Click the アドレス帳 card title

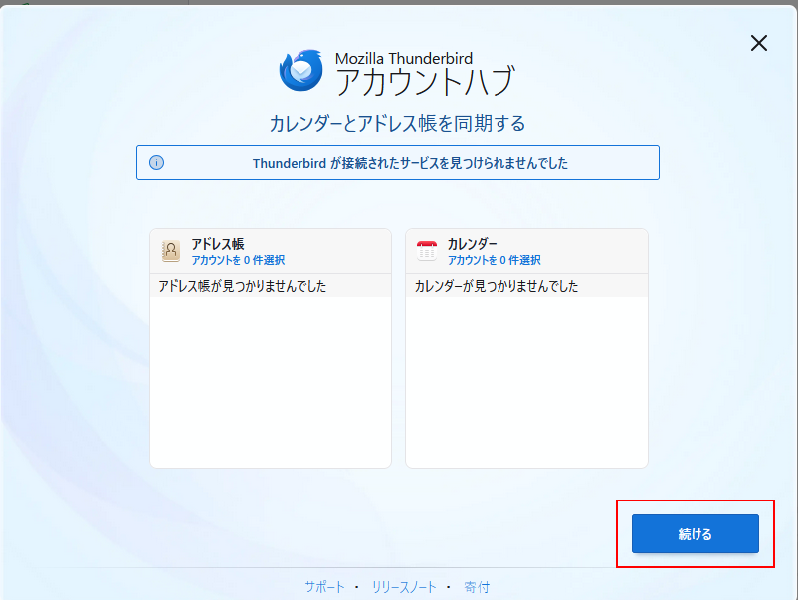tap(217, 243)
